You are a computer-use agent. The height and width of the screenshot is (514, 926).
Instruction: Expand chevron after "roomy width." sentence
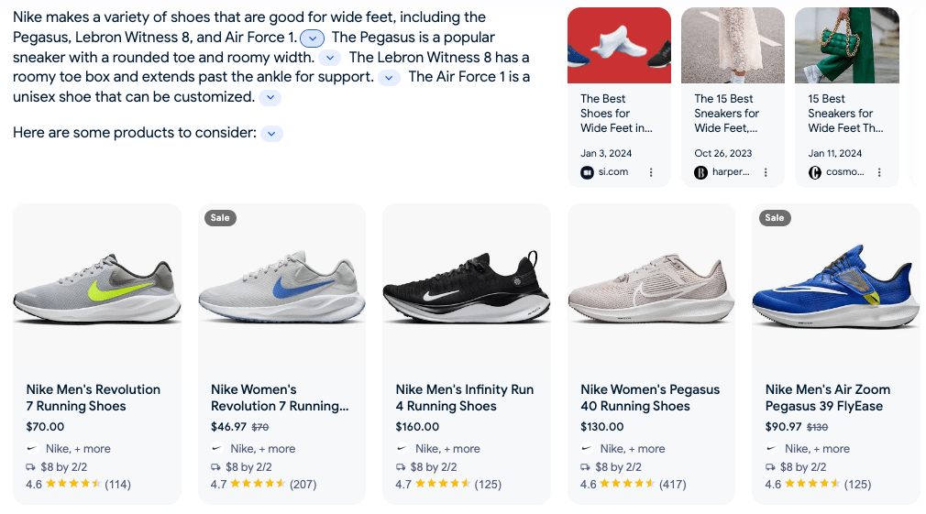[x=329, y=58]
